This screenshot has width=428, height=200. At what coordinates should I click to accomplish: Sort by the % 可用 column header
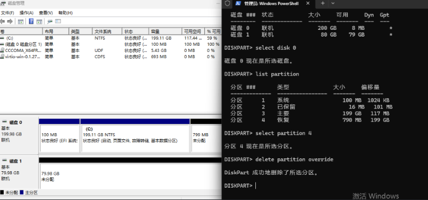[x=213, y=31]
